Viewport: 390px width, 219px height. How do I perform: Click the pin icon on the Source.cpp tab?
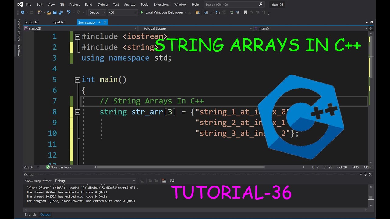(x=100, y=22)
